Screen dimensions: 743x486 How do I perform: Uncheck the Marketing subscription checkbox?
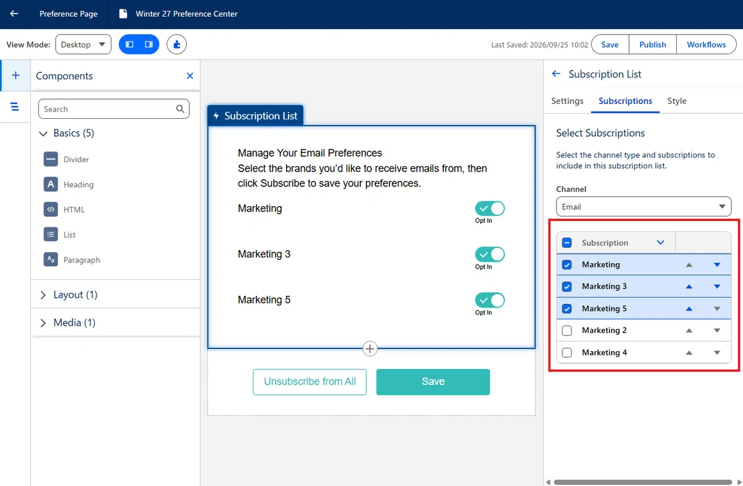pyautogui.click(x=567, y=265)
